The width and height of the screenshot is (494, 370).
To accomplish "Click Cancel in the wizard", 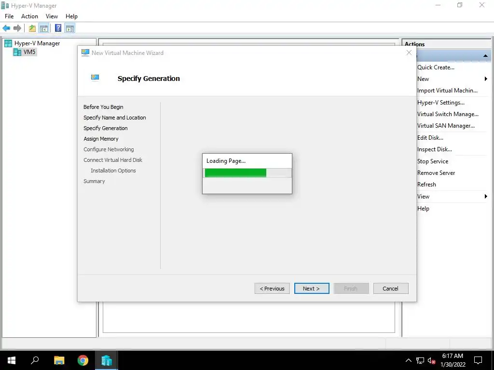I will [x=391, y=289].
